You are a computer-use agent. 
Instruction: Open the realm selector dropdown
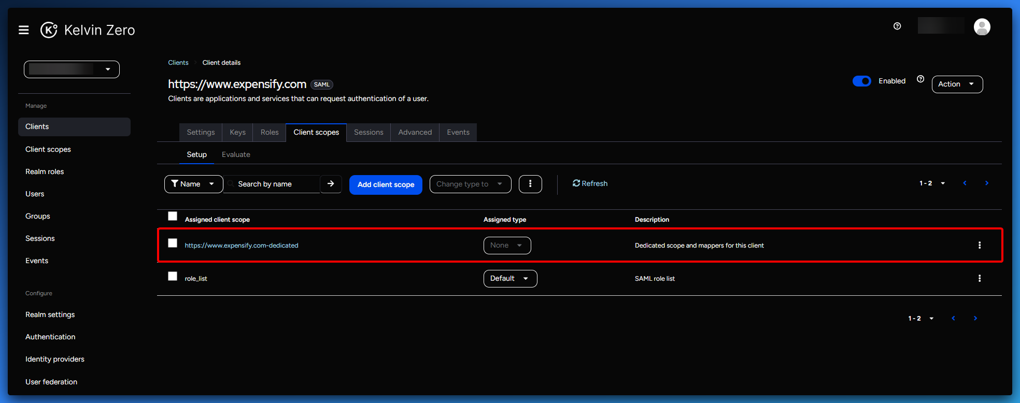[x=72, y=69]
